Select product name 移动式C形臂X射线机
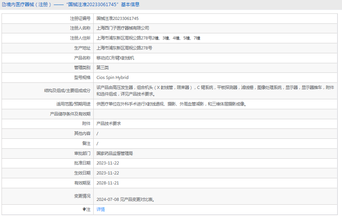The width and height of the screenshot is (342, 217). tap(116, 58)
